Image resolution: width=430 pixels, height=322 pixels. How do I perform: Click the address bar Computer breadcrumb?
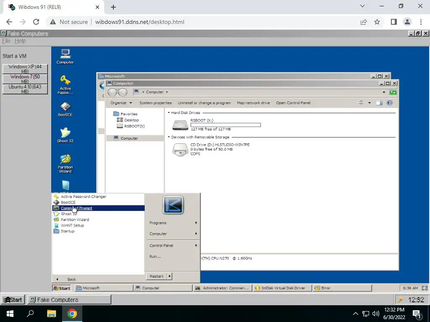tap(155, 92)
